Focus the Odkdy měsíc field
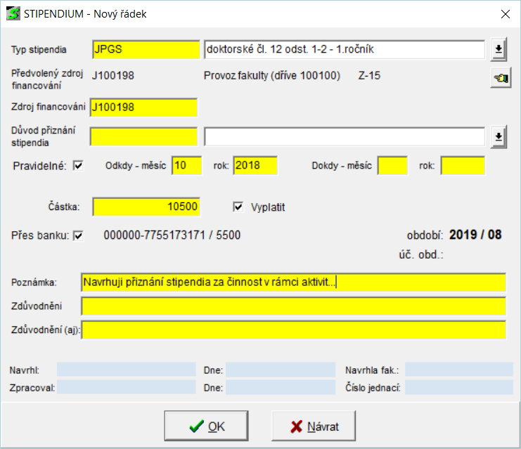This screenshot has height=449, width=521. tap(186, 166)
